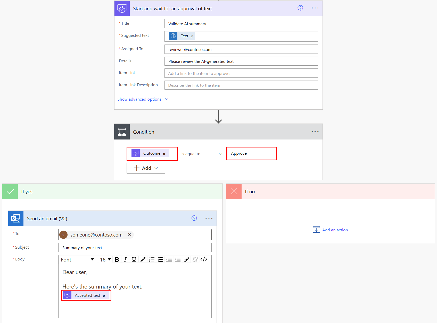Toggle underline formatting in email body

click(x=134, y=259)
